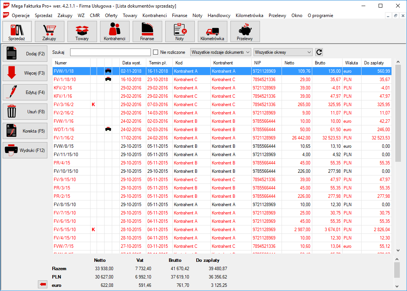
Task: Open the Operacje menu
Action: click(20, 16)
